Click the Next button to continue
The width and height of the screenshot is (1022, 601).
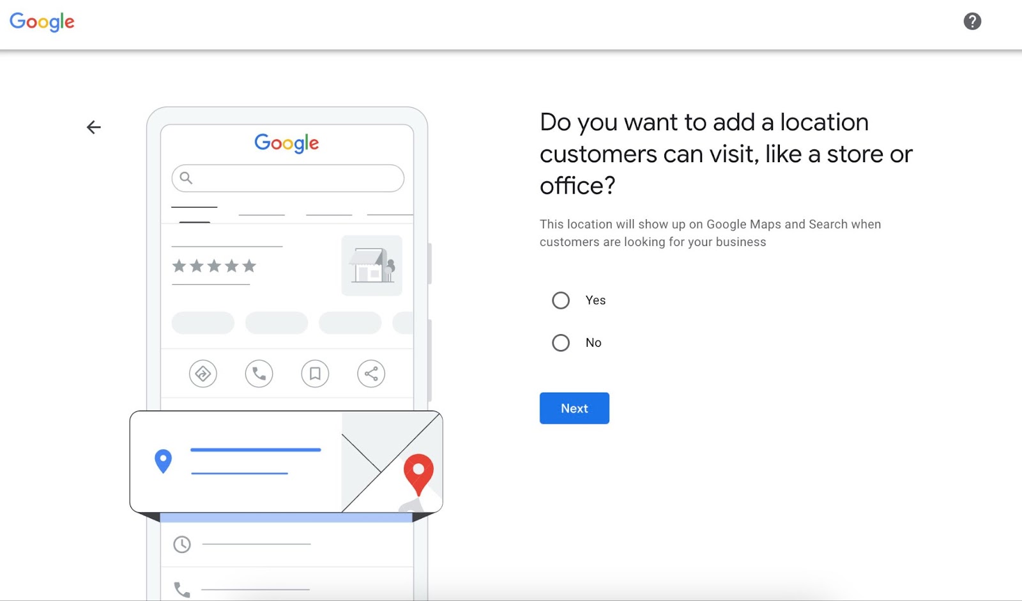tap(574, 408)
